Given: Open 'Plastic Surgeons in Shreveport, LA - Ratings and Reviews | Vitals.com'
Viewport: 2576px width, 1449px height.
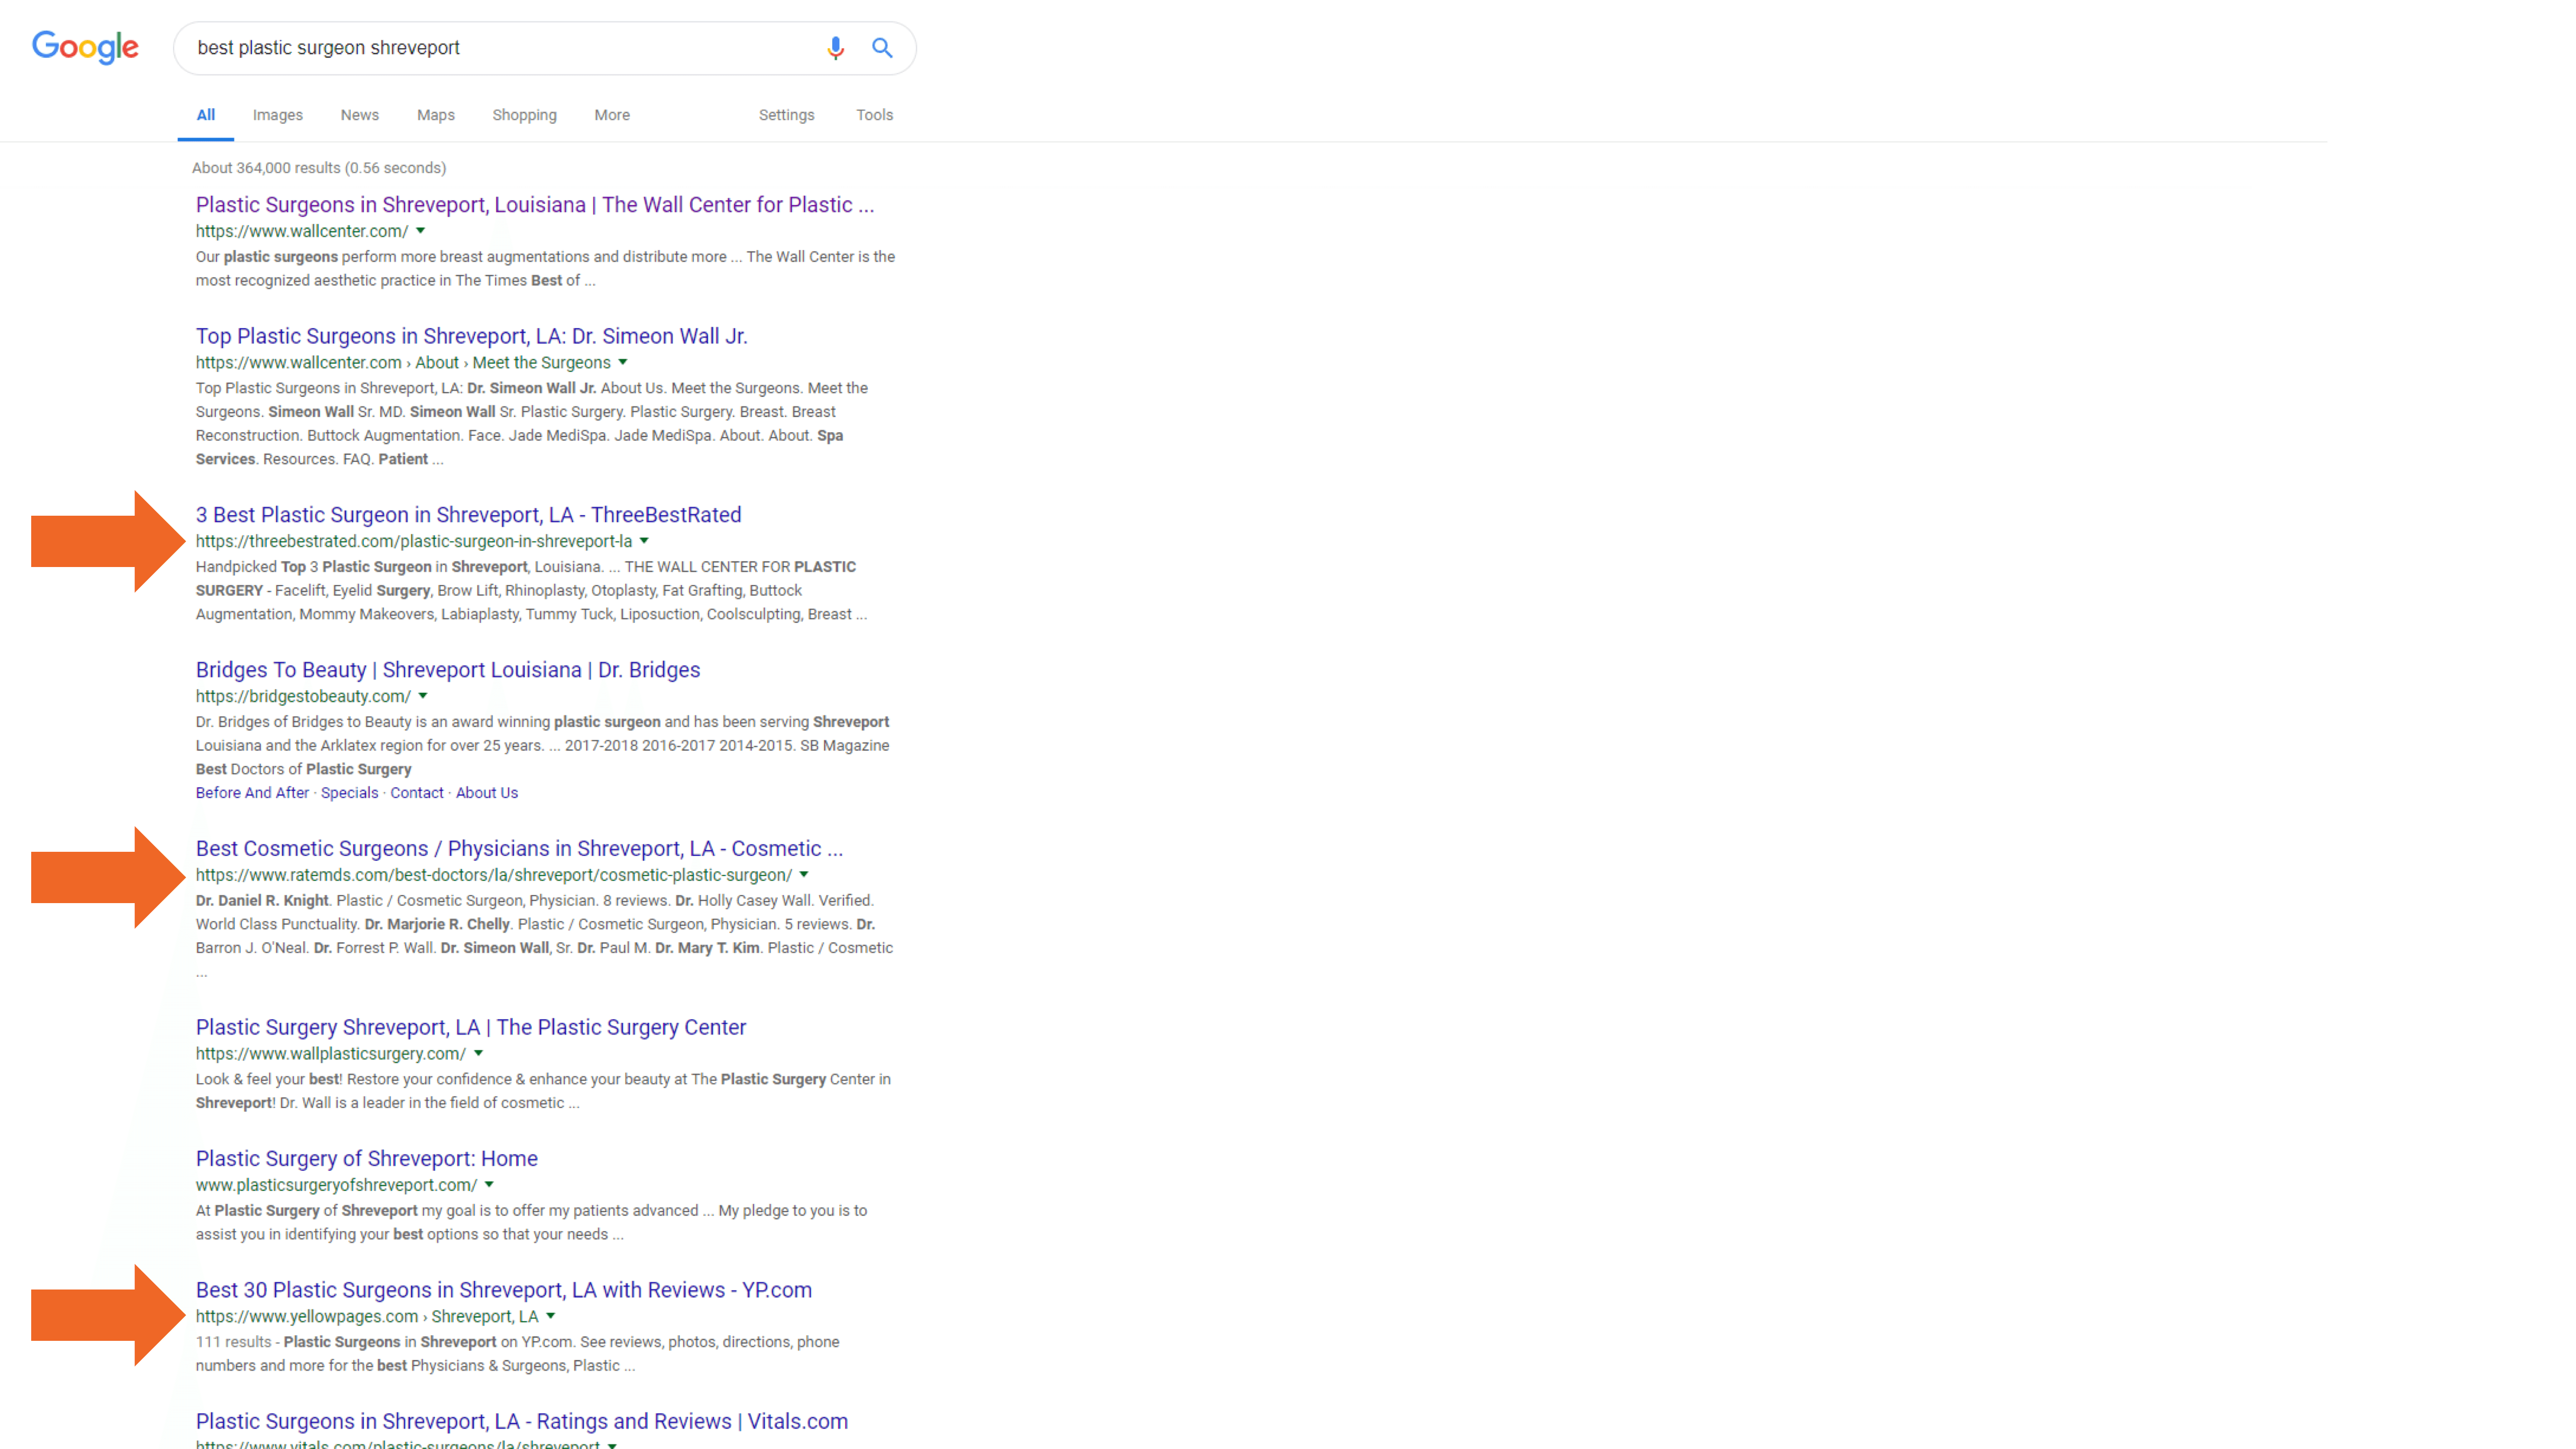Looking at the screenshot, I should 522,1422.
